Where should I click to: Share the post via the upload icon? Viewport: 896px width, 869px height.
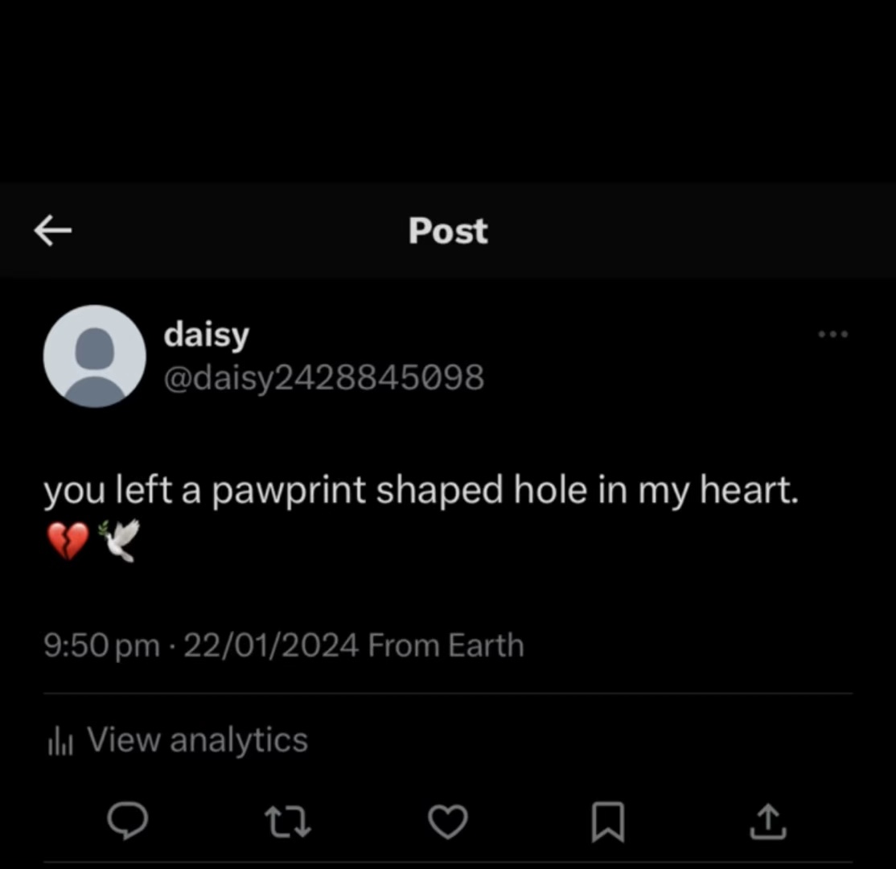(765, 822)
